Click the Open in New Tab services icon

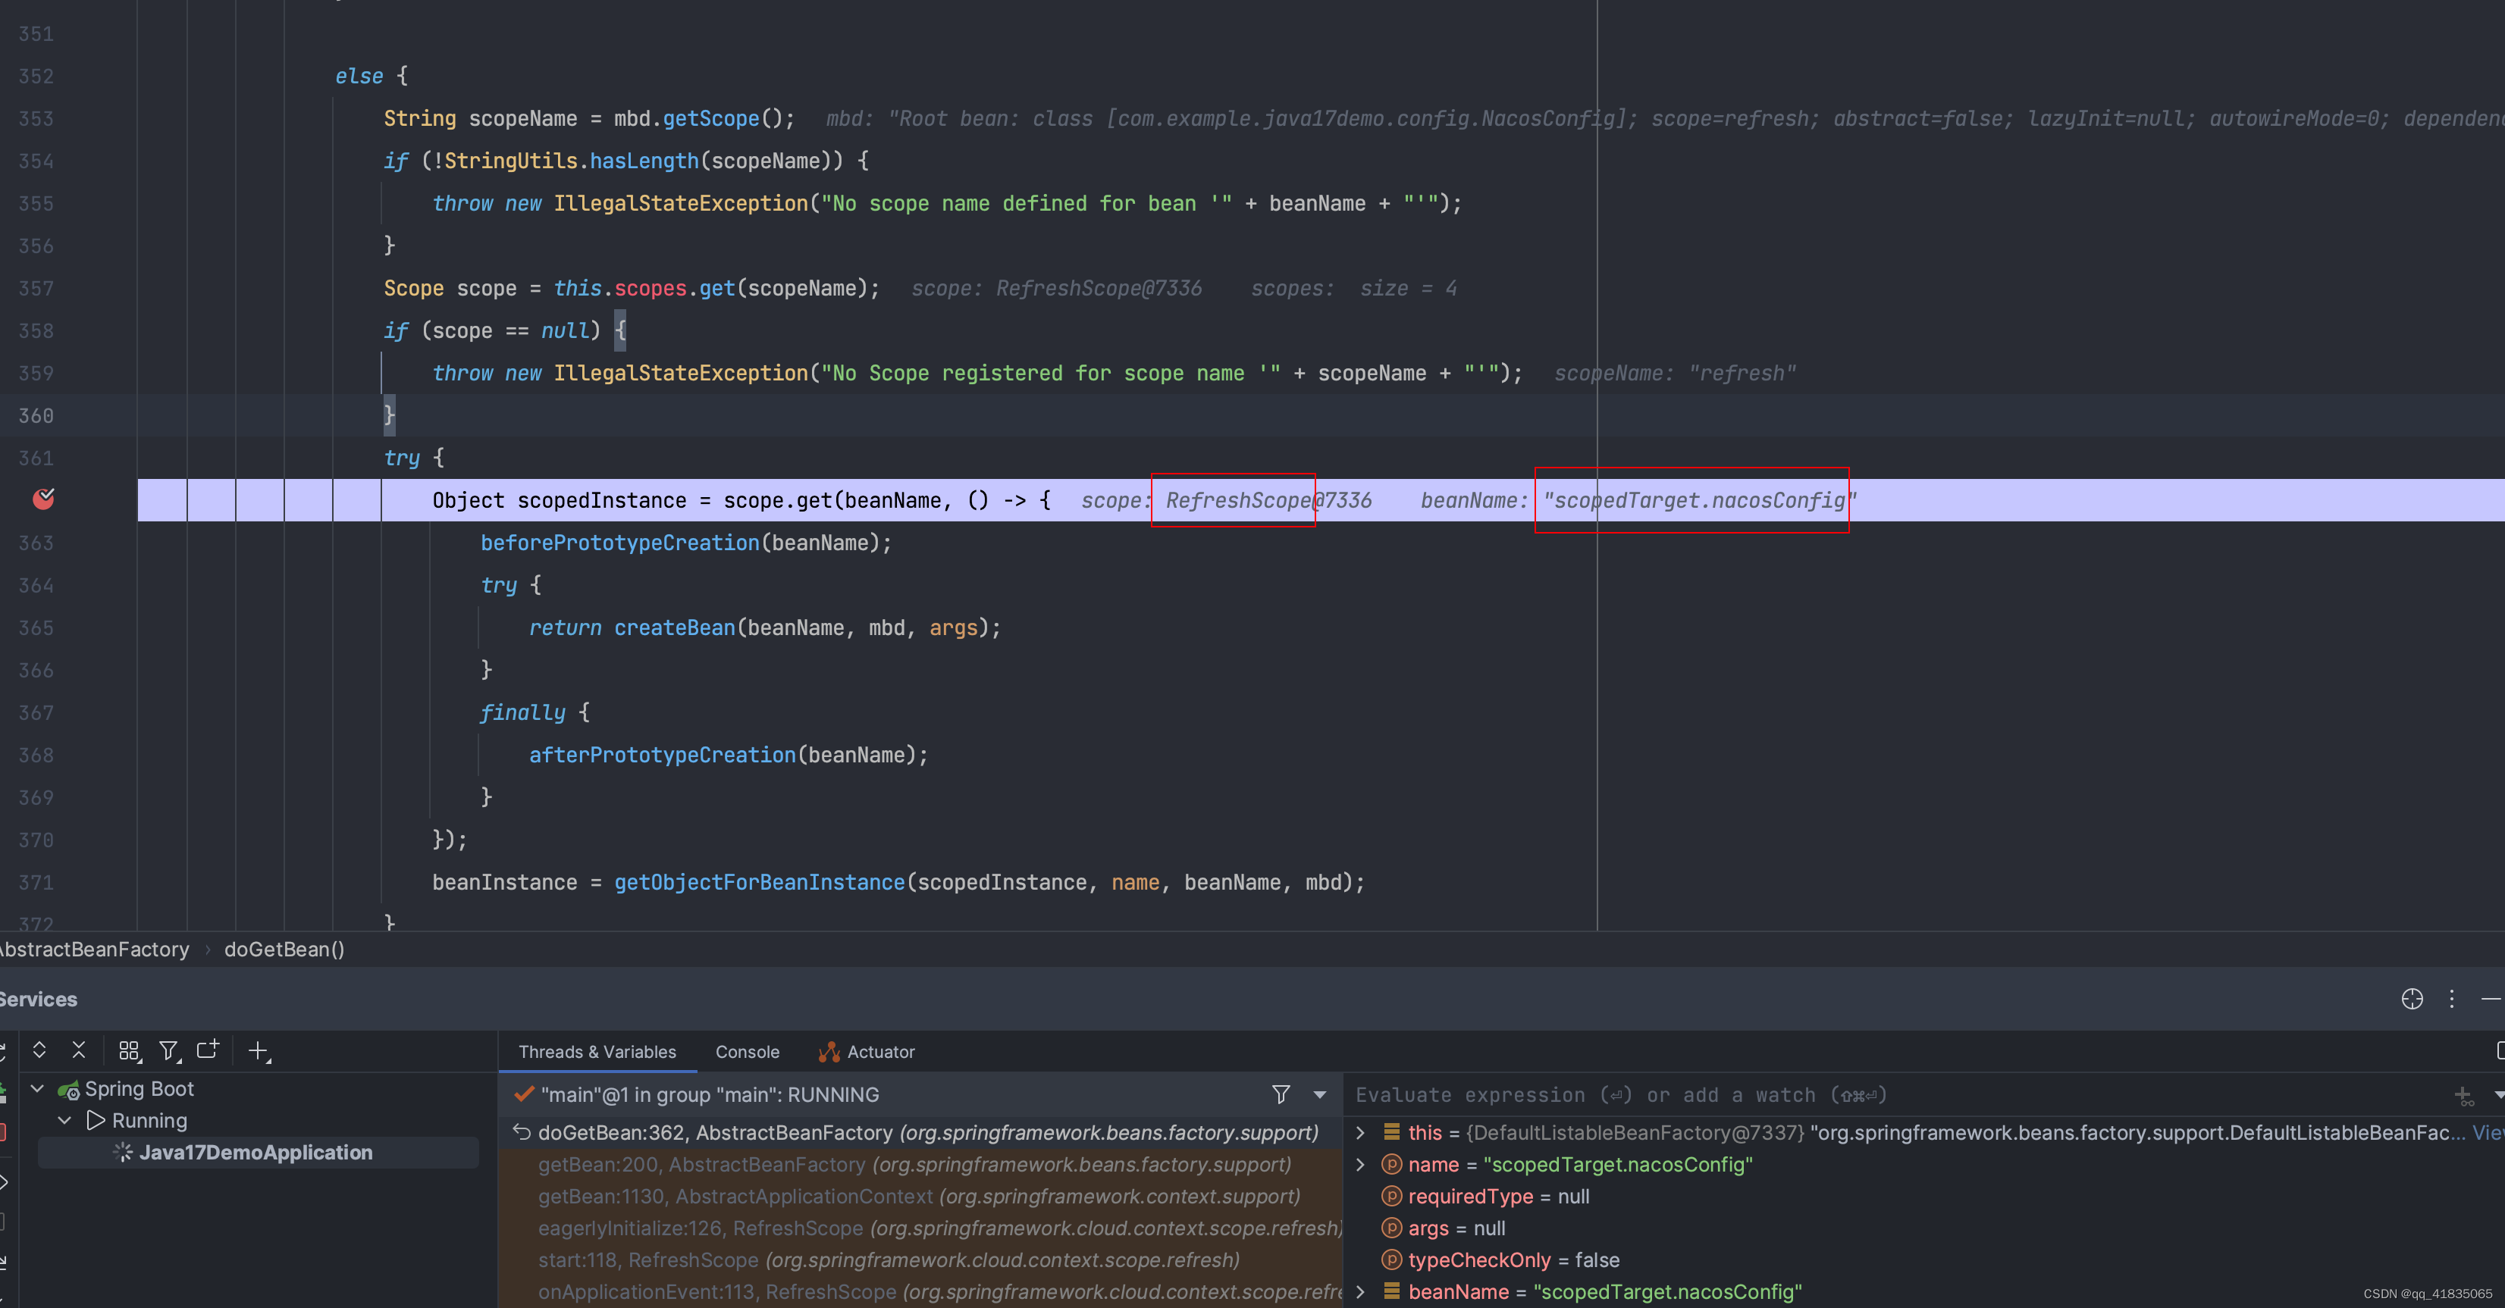point(208,1050)
